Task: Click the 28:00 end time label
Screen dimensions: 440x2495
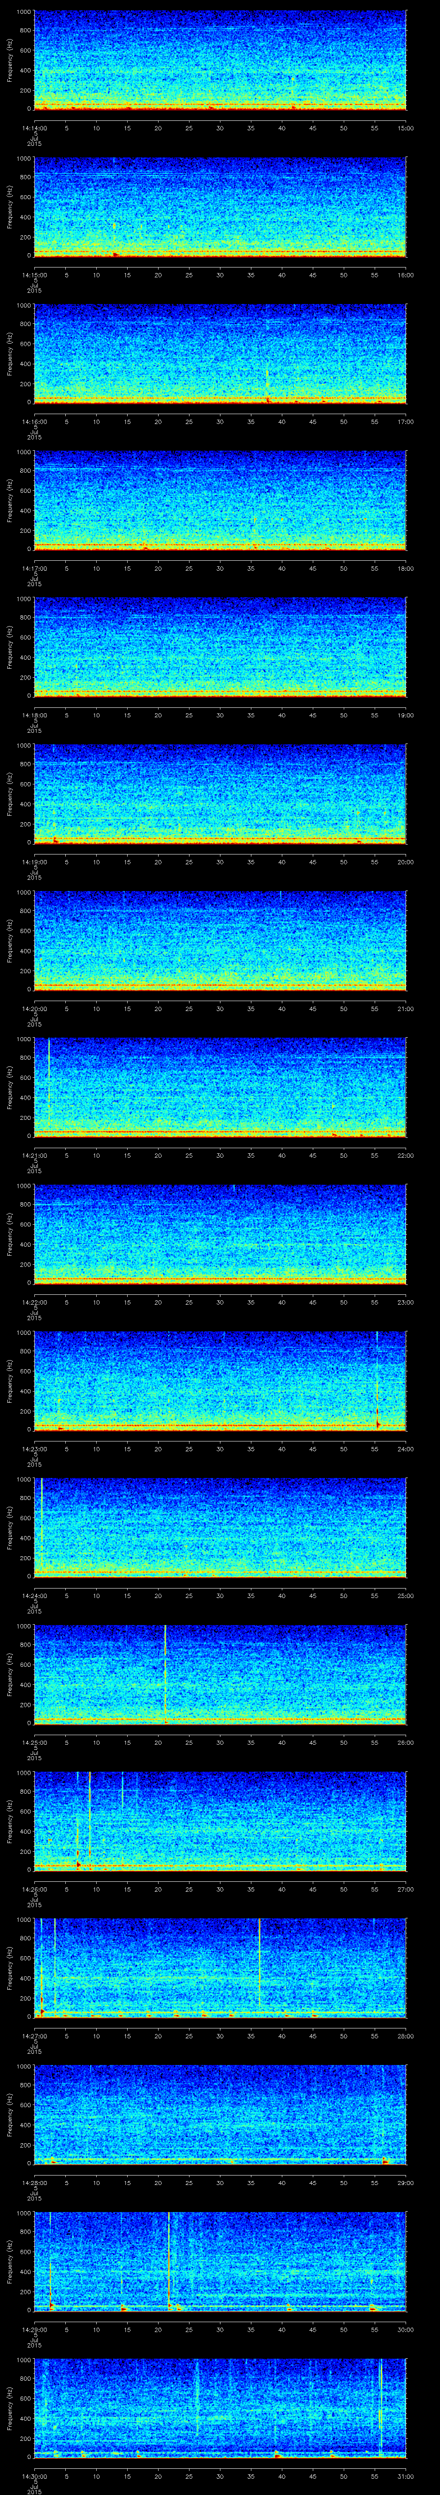Action: click(x=405, y=2035)
